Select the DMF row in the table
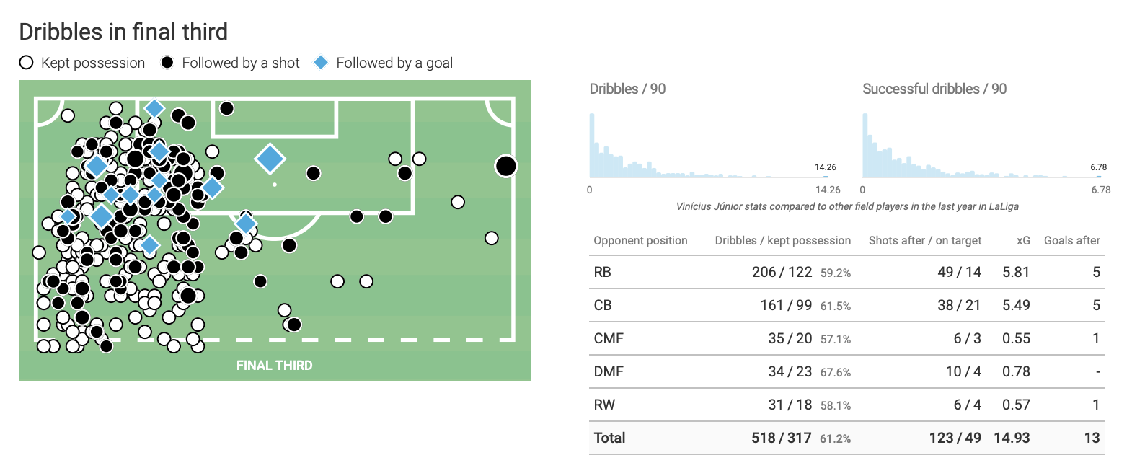 (x=609, y=372)
